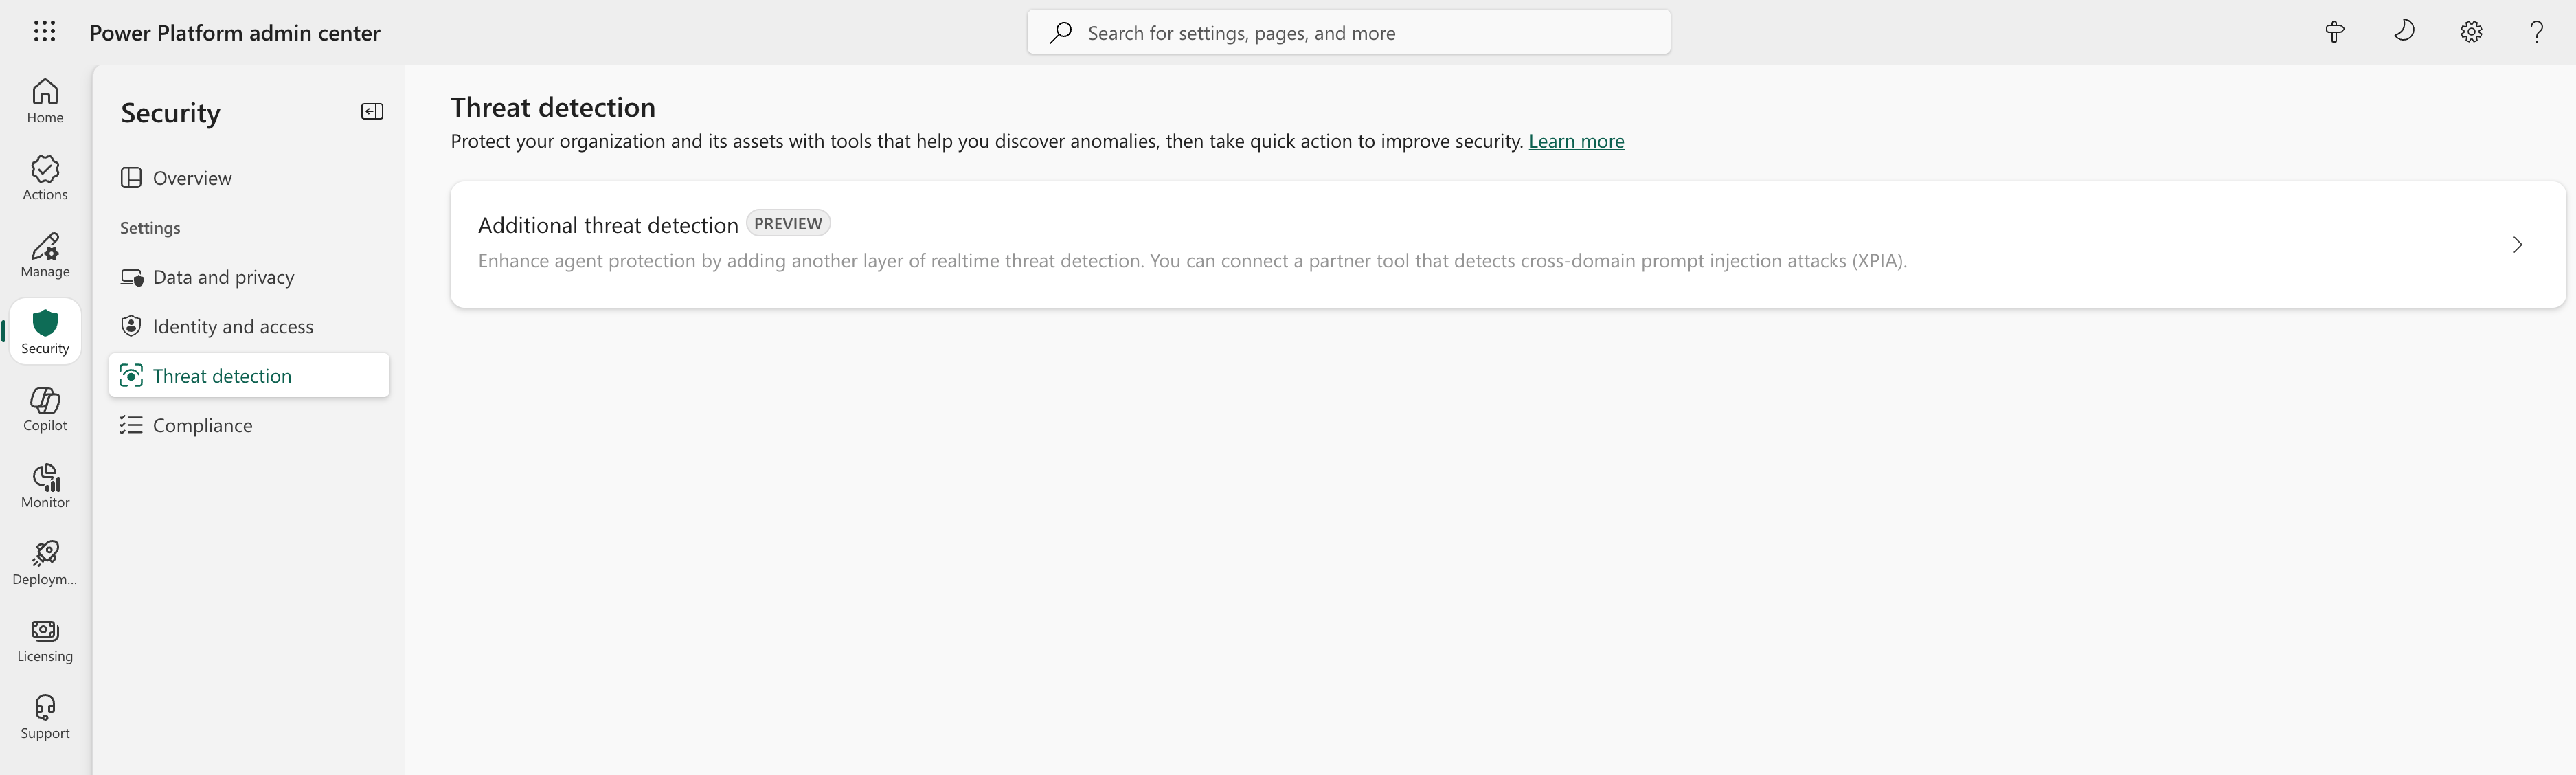Screen dimensions: 2576x775
Task: Open the Manage section icon
Action: pos(45,255)
